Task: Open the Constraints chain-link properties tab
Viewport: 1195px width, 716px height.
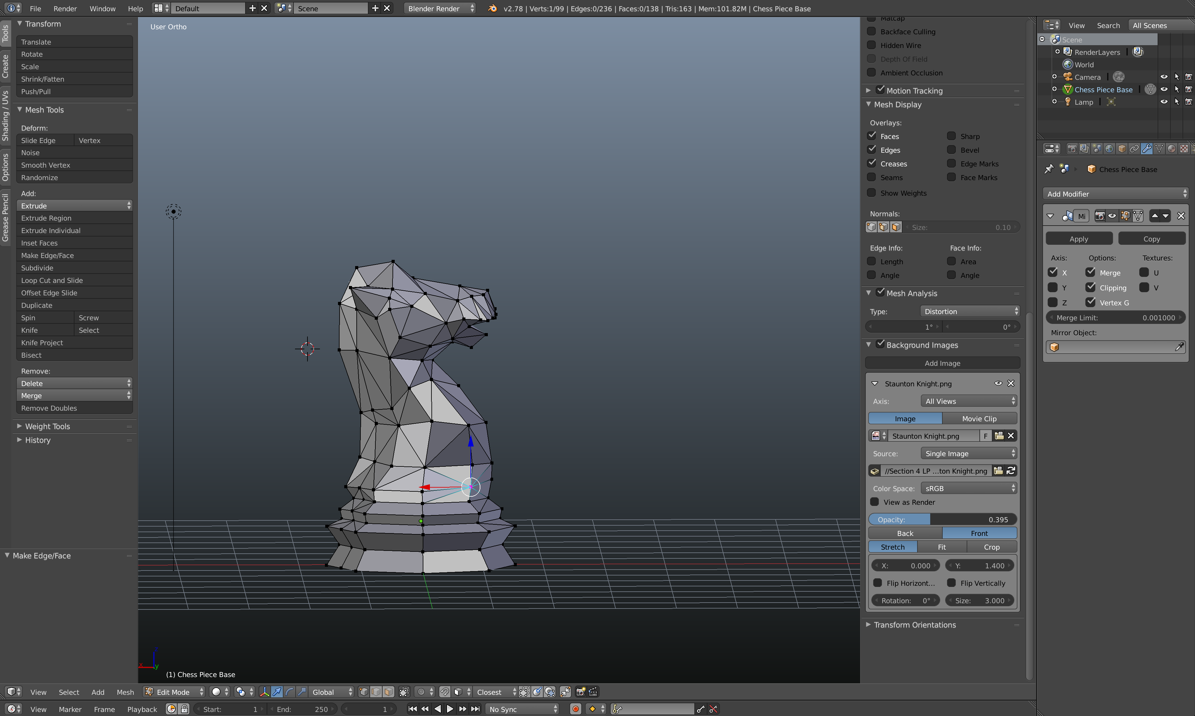Action: point(1134,149)
